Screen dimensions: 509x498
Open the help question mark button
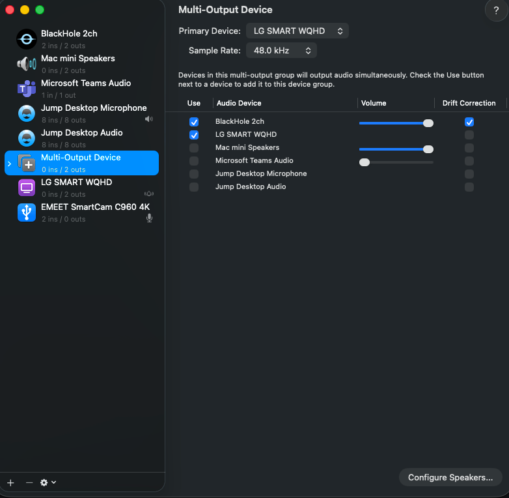pyautogui.click(x=496, y=10)
